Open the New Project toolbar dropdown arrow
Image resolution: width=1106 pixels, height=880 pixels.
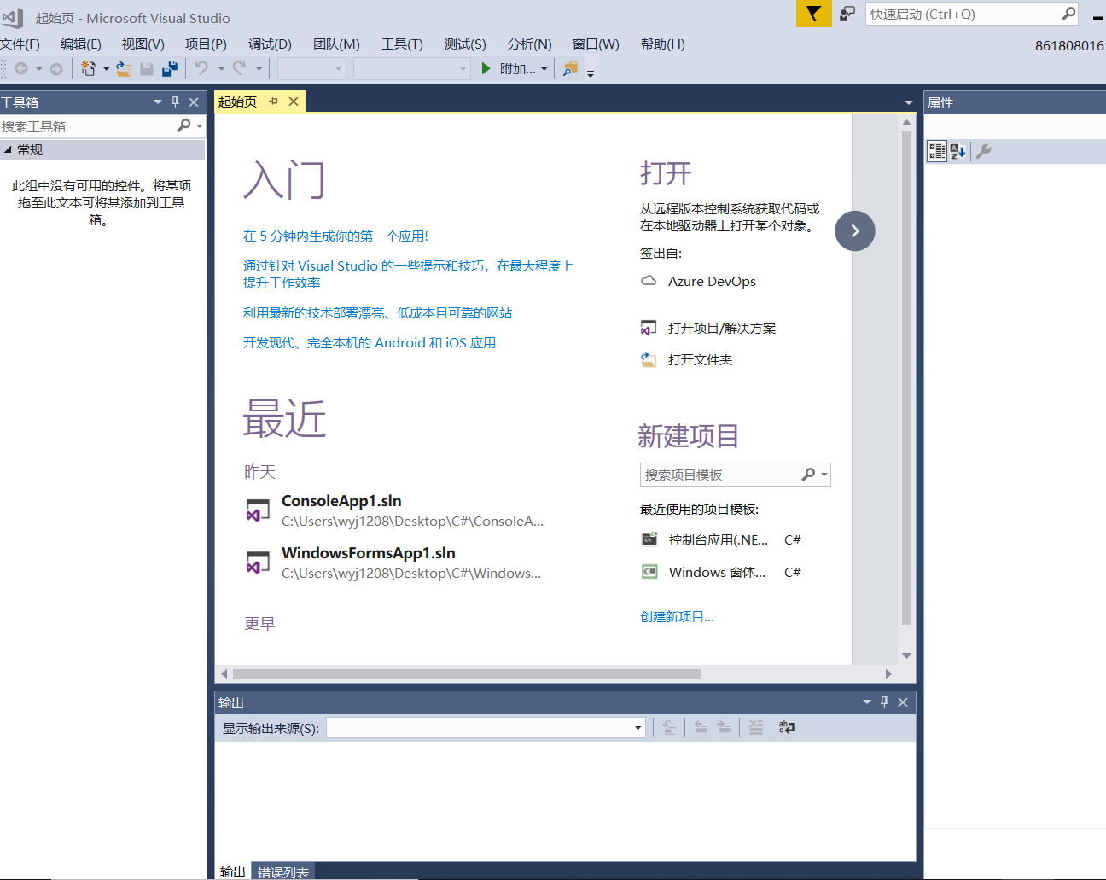(106, 68)
